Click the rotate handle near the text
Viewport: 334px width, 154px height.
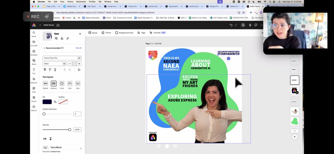(229, 58)
